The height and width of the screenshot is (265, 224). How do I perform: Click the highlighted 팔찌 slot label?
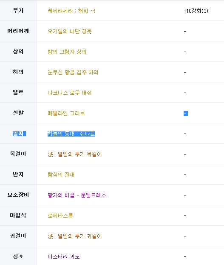point(19,134)
